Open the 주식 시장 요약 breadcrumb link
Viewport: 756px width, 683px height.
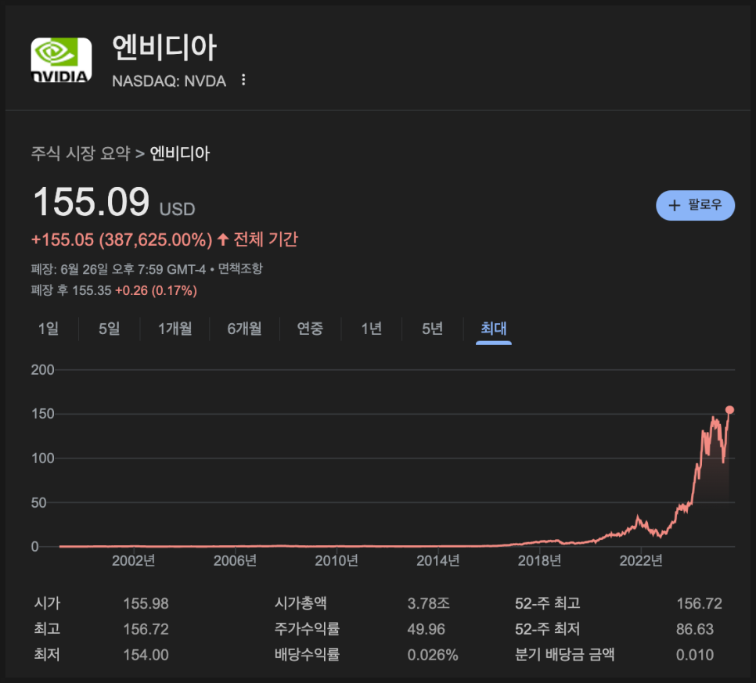(81, 154)
